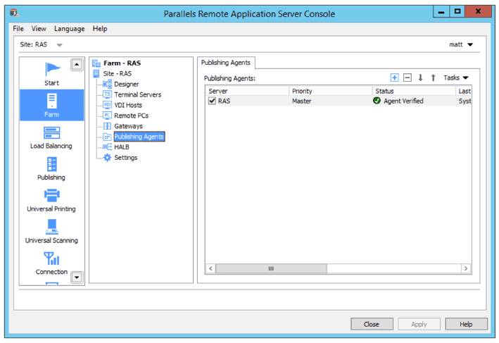
Task: Move agent priority up with up arrow
Action: [433, 77]
